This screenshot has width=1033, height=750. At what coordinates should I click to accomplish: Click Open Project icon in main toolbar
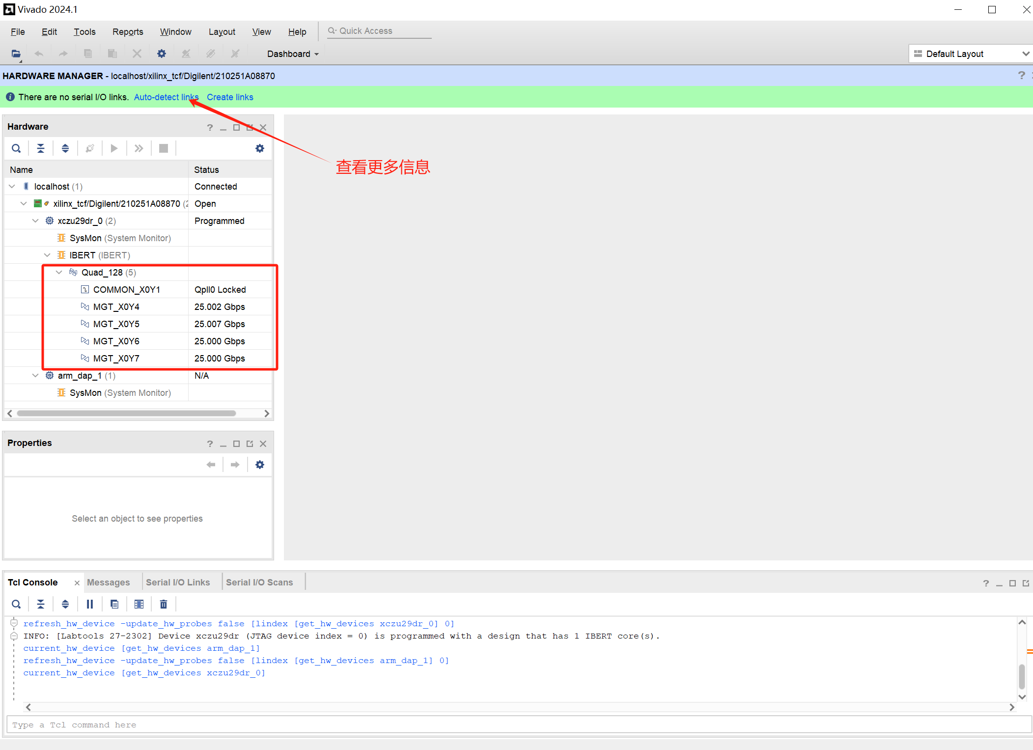[16, 54]
